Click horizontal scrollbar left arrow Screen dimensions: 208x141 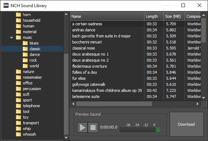pos(73,104)
